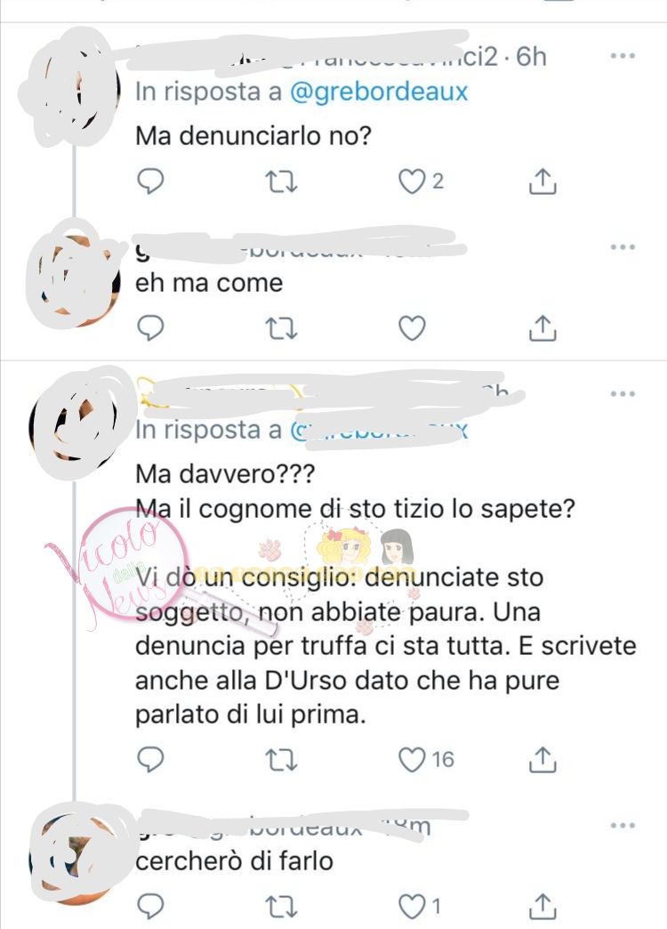Share the 'eh ma come' tweet
This screenshot has height=929, width=667.
click(542, 327)
